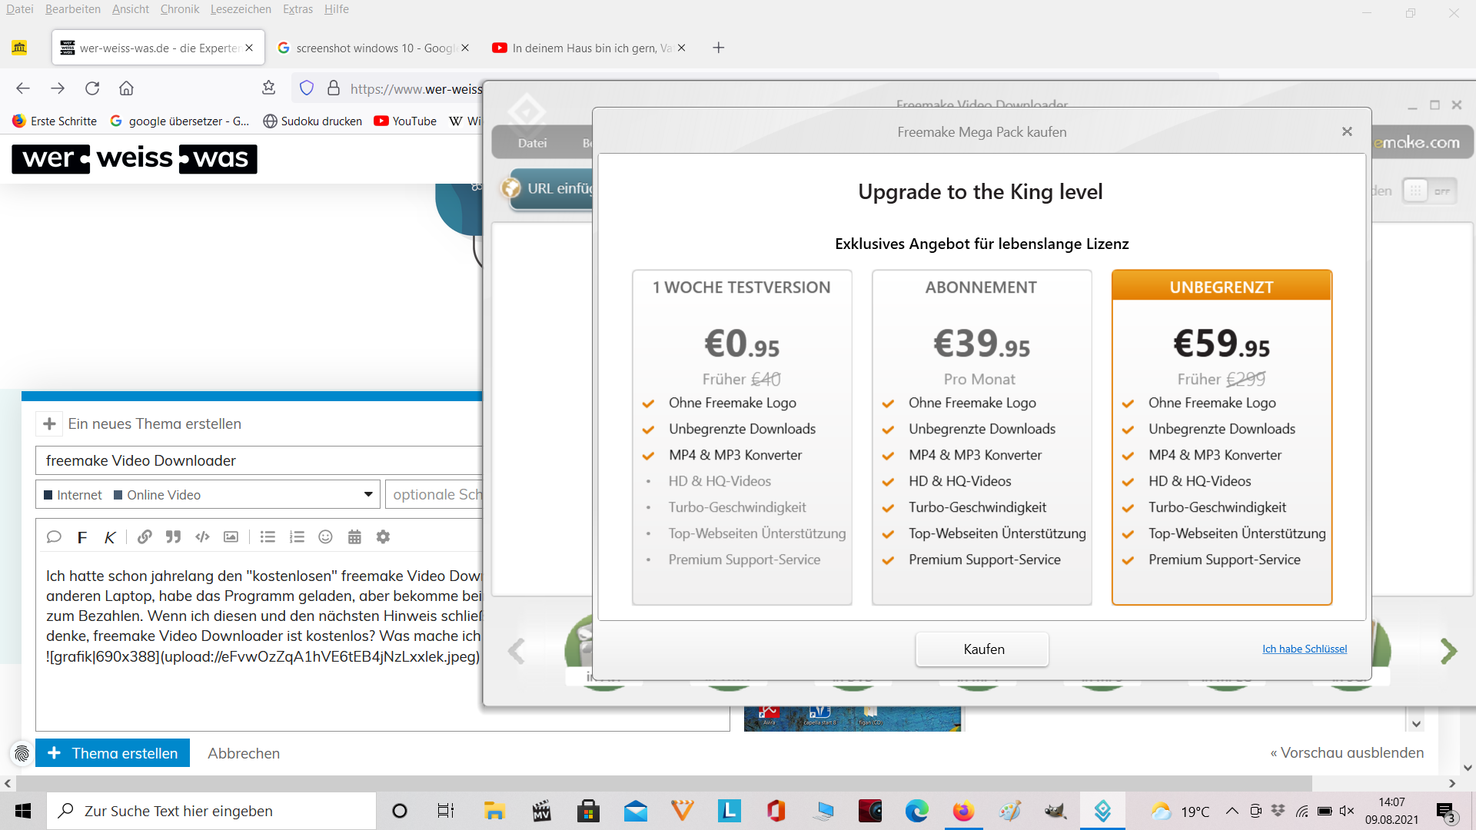1476x830 pixels.
Task: Insert a blockquote in the editor
Action: [174, 537]
